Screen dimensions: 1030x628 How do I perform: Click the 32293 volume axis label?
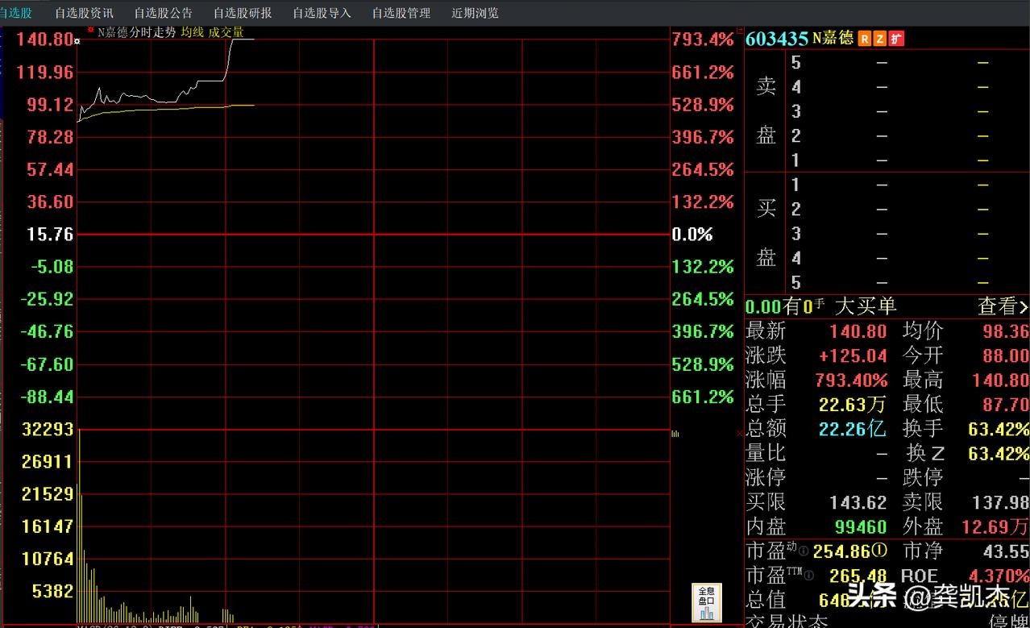point(48,429)
